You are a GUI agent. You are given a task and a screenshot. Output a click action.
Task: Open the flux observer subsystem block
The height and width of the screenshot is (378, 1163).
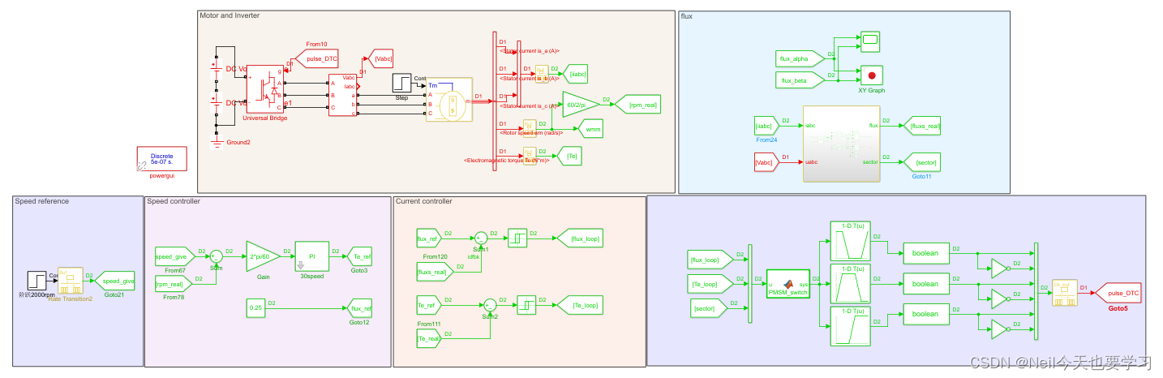pyautogui.click(x=841, y=144)
